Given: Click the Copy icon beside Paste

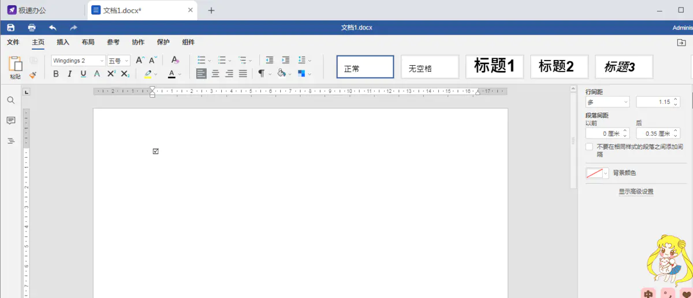Looking at the screenshot, I should point(33,60).
